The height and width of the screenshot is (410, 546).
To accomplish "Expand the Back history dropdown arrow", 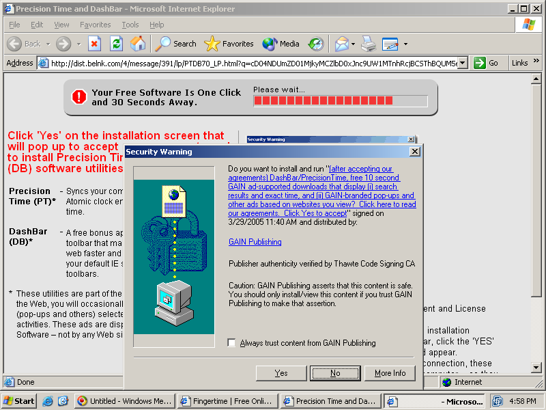I will (x=48, y=44).
